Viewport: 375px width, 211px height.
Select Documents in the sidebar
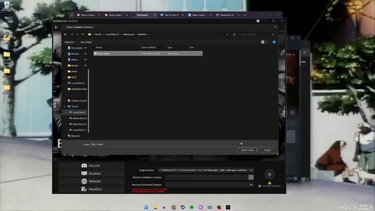coord(77,48)
